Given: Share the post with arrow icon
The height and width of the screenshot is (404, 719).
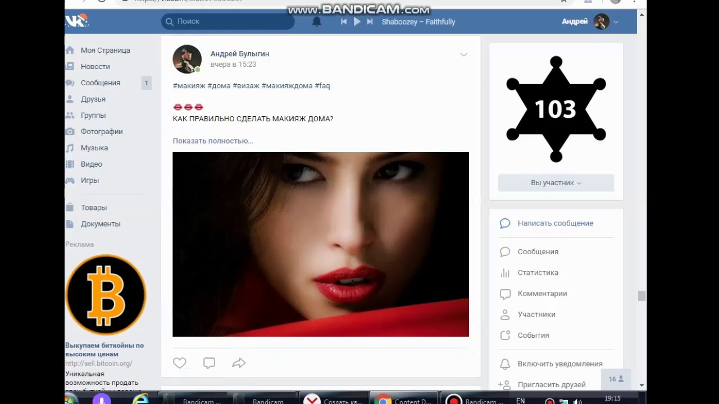Looking at the screenshot, I should pyautogui.click(x=239, y=363).
